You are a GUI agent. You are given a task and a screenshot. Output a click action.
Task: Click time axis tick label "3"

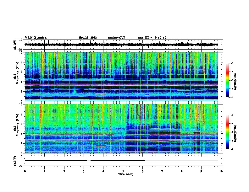pyautogui.click(x=84, y=171)
